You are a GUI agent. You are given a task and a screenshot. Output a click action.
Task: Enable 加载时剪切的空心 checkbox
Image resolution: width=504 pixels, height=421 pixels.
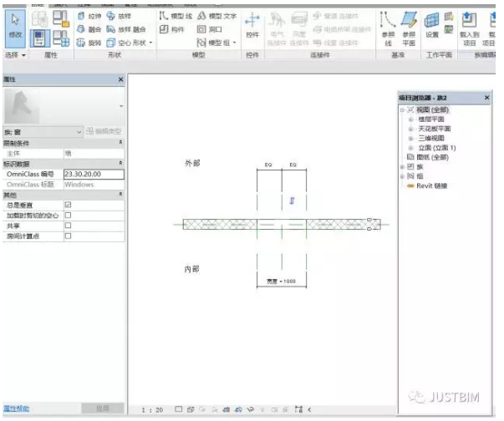tap(68, 216)
